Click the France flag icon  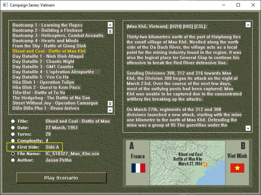[138, 168]
